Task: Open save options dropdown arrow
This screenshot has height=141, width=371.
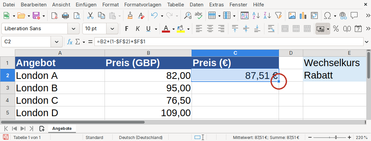Action: [x=44, y=16]
